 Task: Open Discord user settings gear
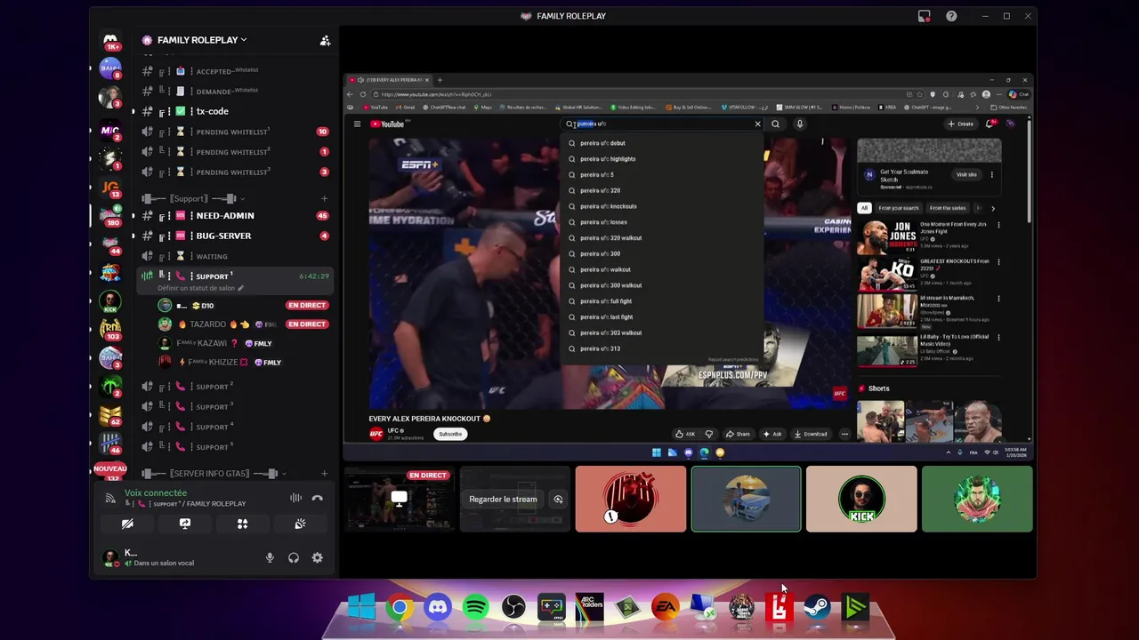[x=317, y=557]
